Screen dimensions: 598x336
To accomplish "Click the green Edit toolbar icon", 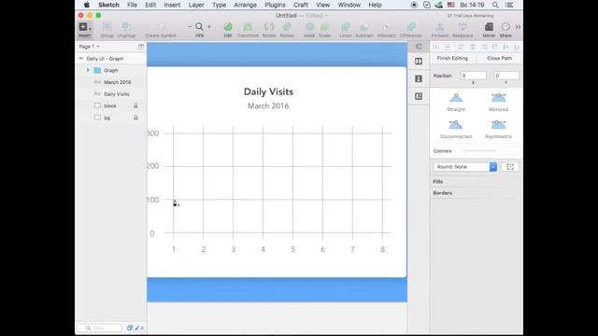I will point(228,27).
